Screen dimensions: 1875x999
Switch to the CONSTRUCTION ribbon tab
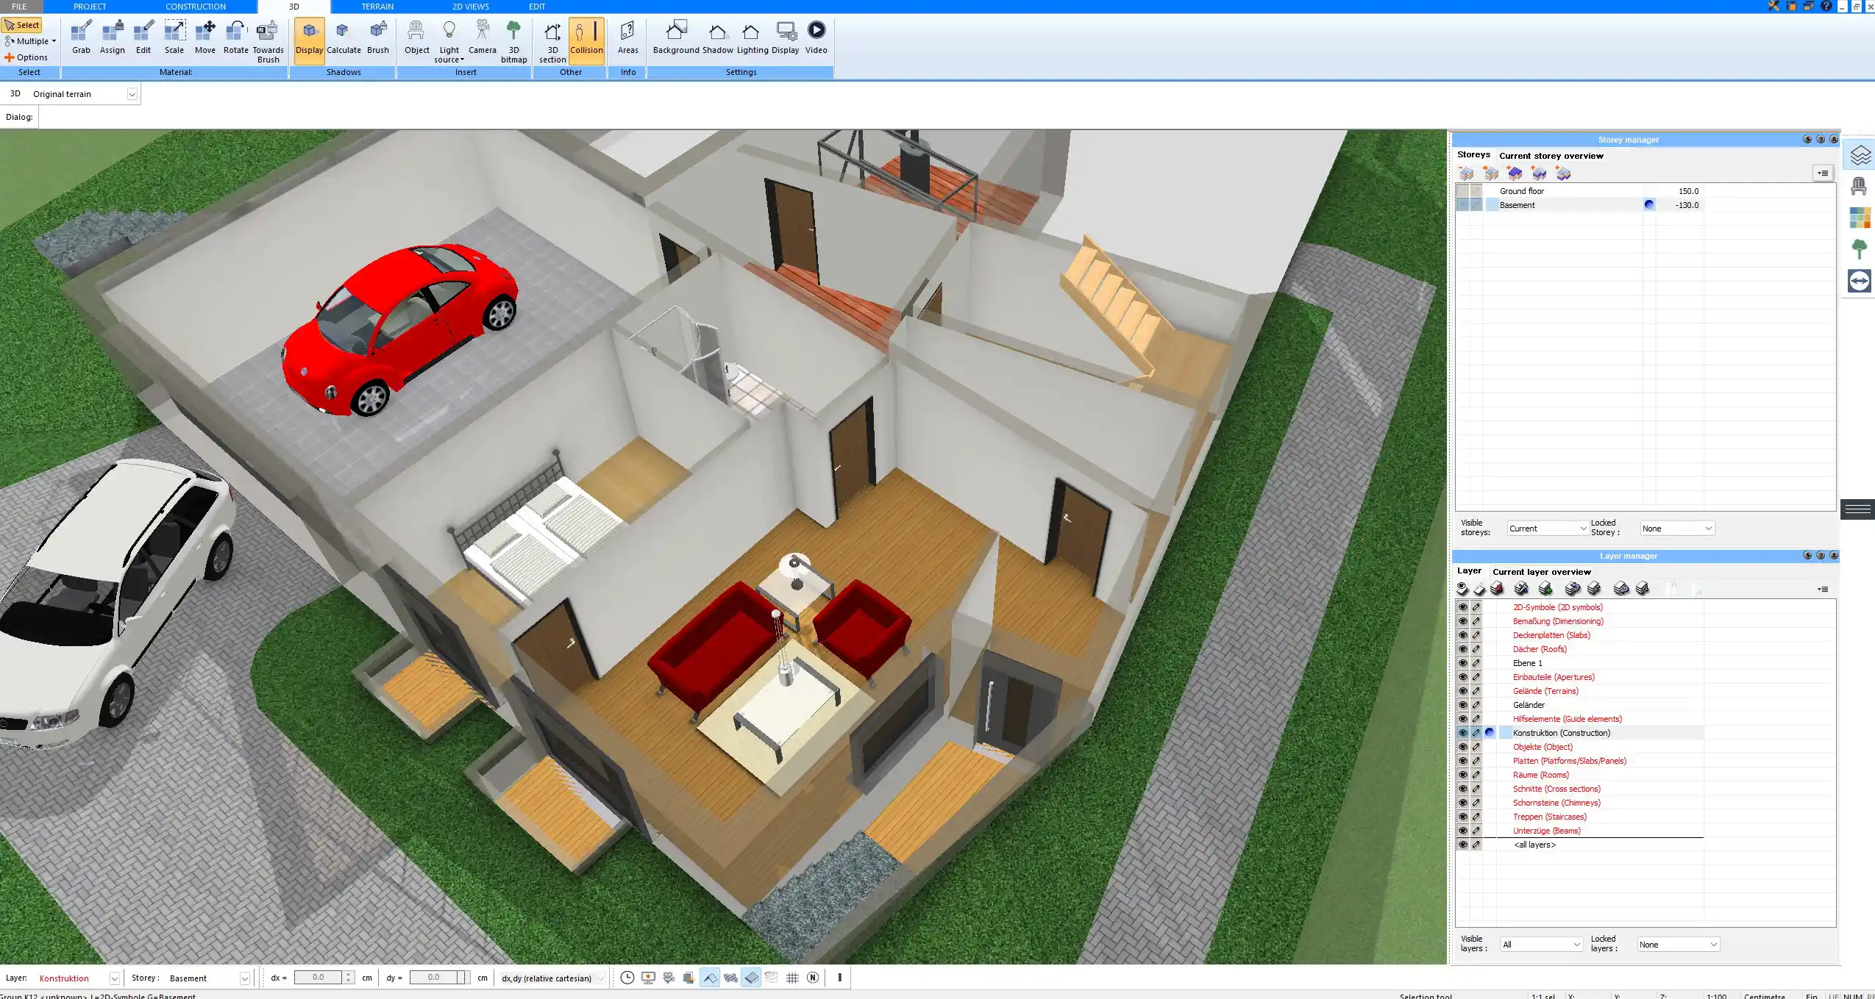click(196, 7)
